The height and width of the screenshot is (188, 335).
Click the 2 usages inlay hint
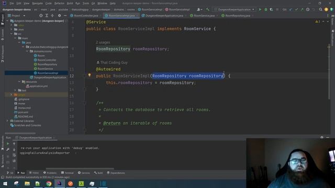pyautogui.click(x=103, y=42)
